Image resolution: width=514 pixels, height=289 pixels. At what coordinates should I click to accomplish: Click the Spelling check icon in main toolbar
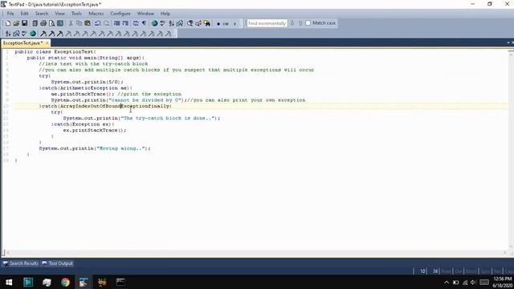click(162, 23)
